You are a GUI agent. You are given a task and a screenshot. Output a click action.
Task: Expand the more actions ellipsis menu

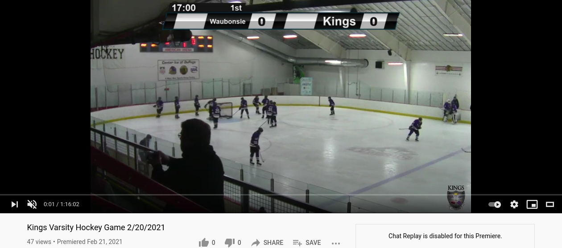pos(336,243)
